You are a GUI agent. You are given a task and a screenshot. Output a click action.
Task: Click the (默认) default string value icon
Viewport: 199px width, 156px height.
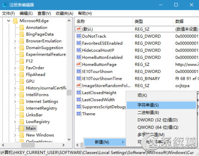[78, 29]
